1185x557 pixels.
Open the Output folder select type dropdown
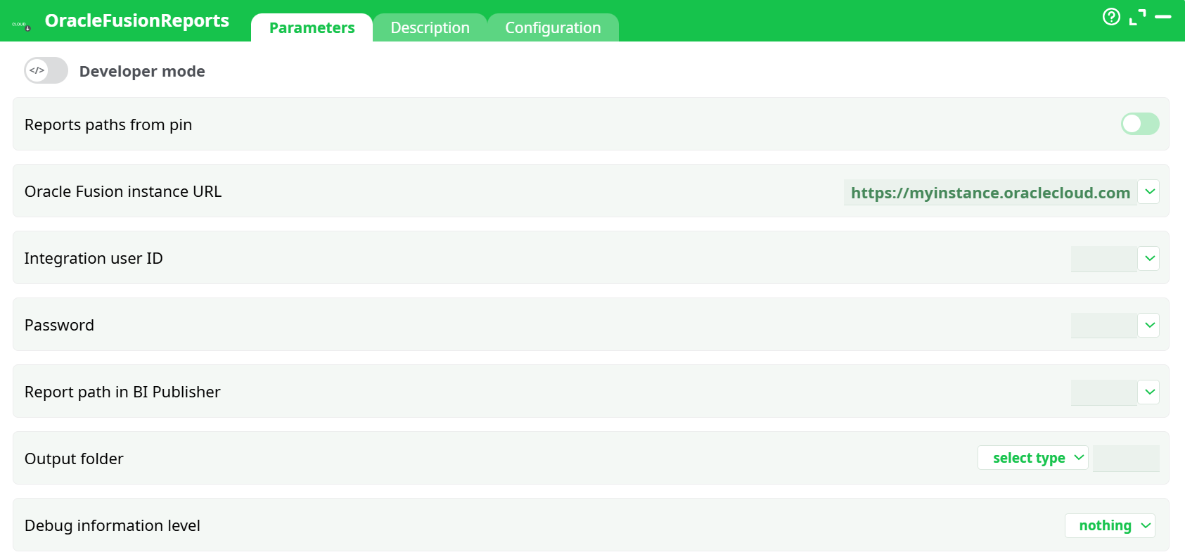point(1033,458)
